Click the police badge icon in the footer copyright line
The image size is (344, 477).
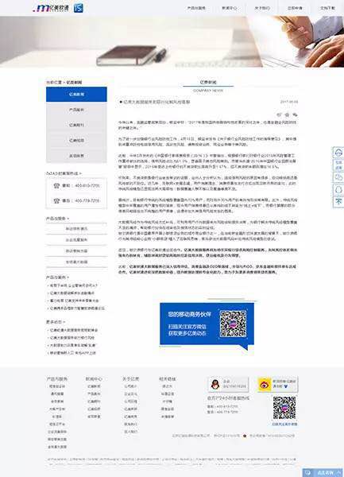click(245, 436)
